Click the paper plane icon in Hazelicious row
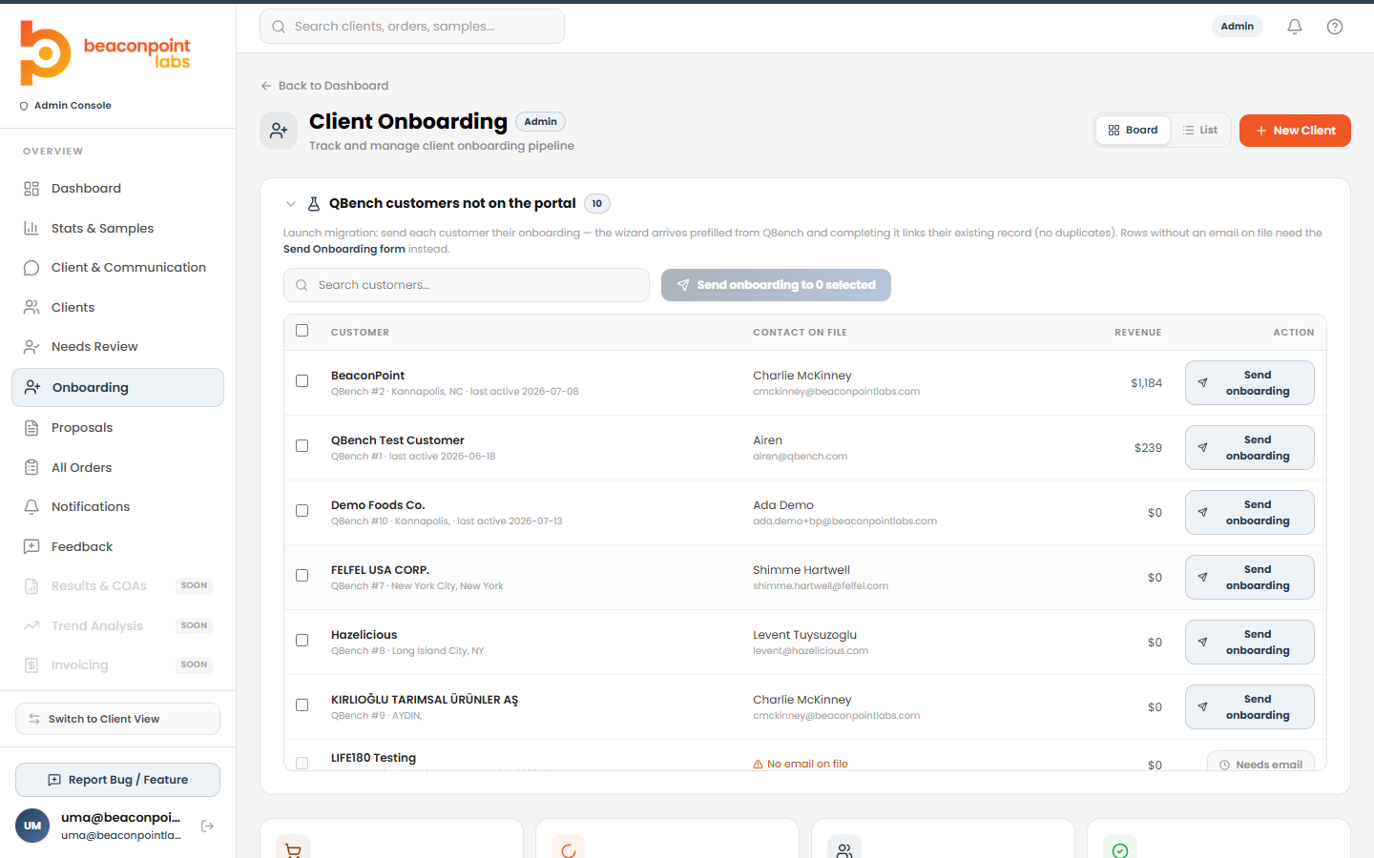Screen dimensions: 1374x858 pos(1203,642)
